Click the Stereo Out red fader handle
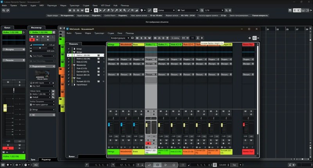 point(244,125)
